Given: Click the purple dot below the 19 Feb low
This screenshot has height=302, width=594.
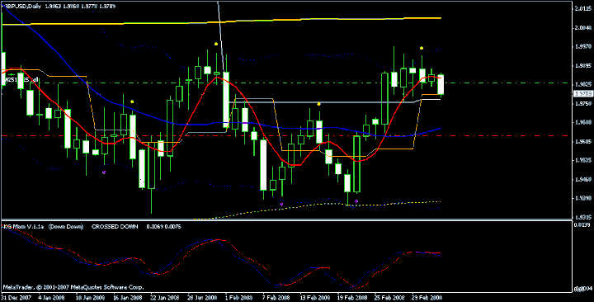Looking at the screenshot, I should point(356,201).
